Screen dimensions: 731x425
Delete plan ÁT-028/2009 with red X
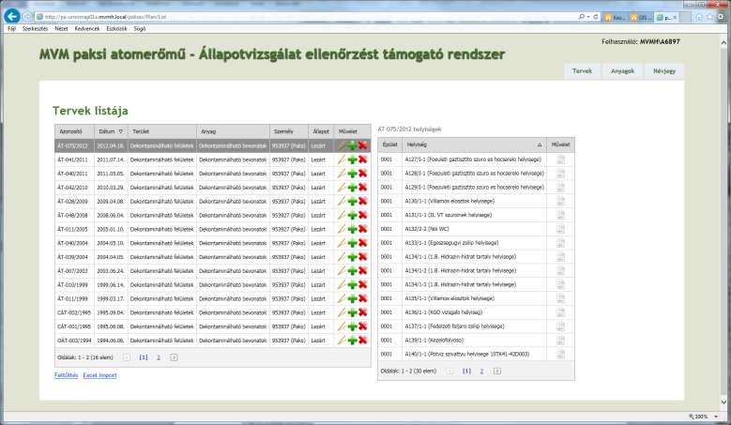coord(363,202)
